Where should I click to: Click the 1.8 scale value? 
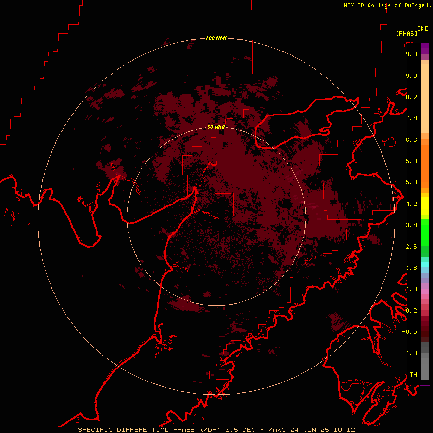[411, 268]
